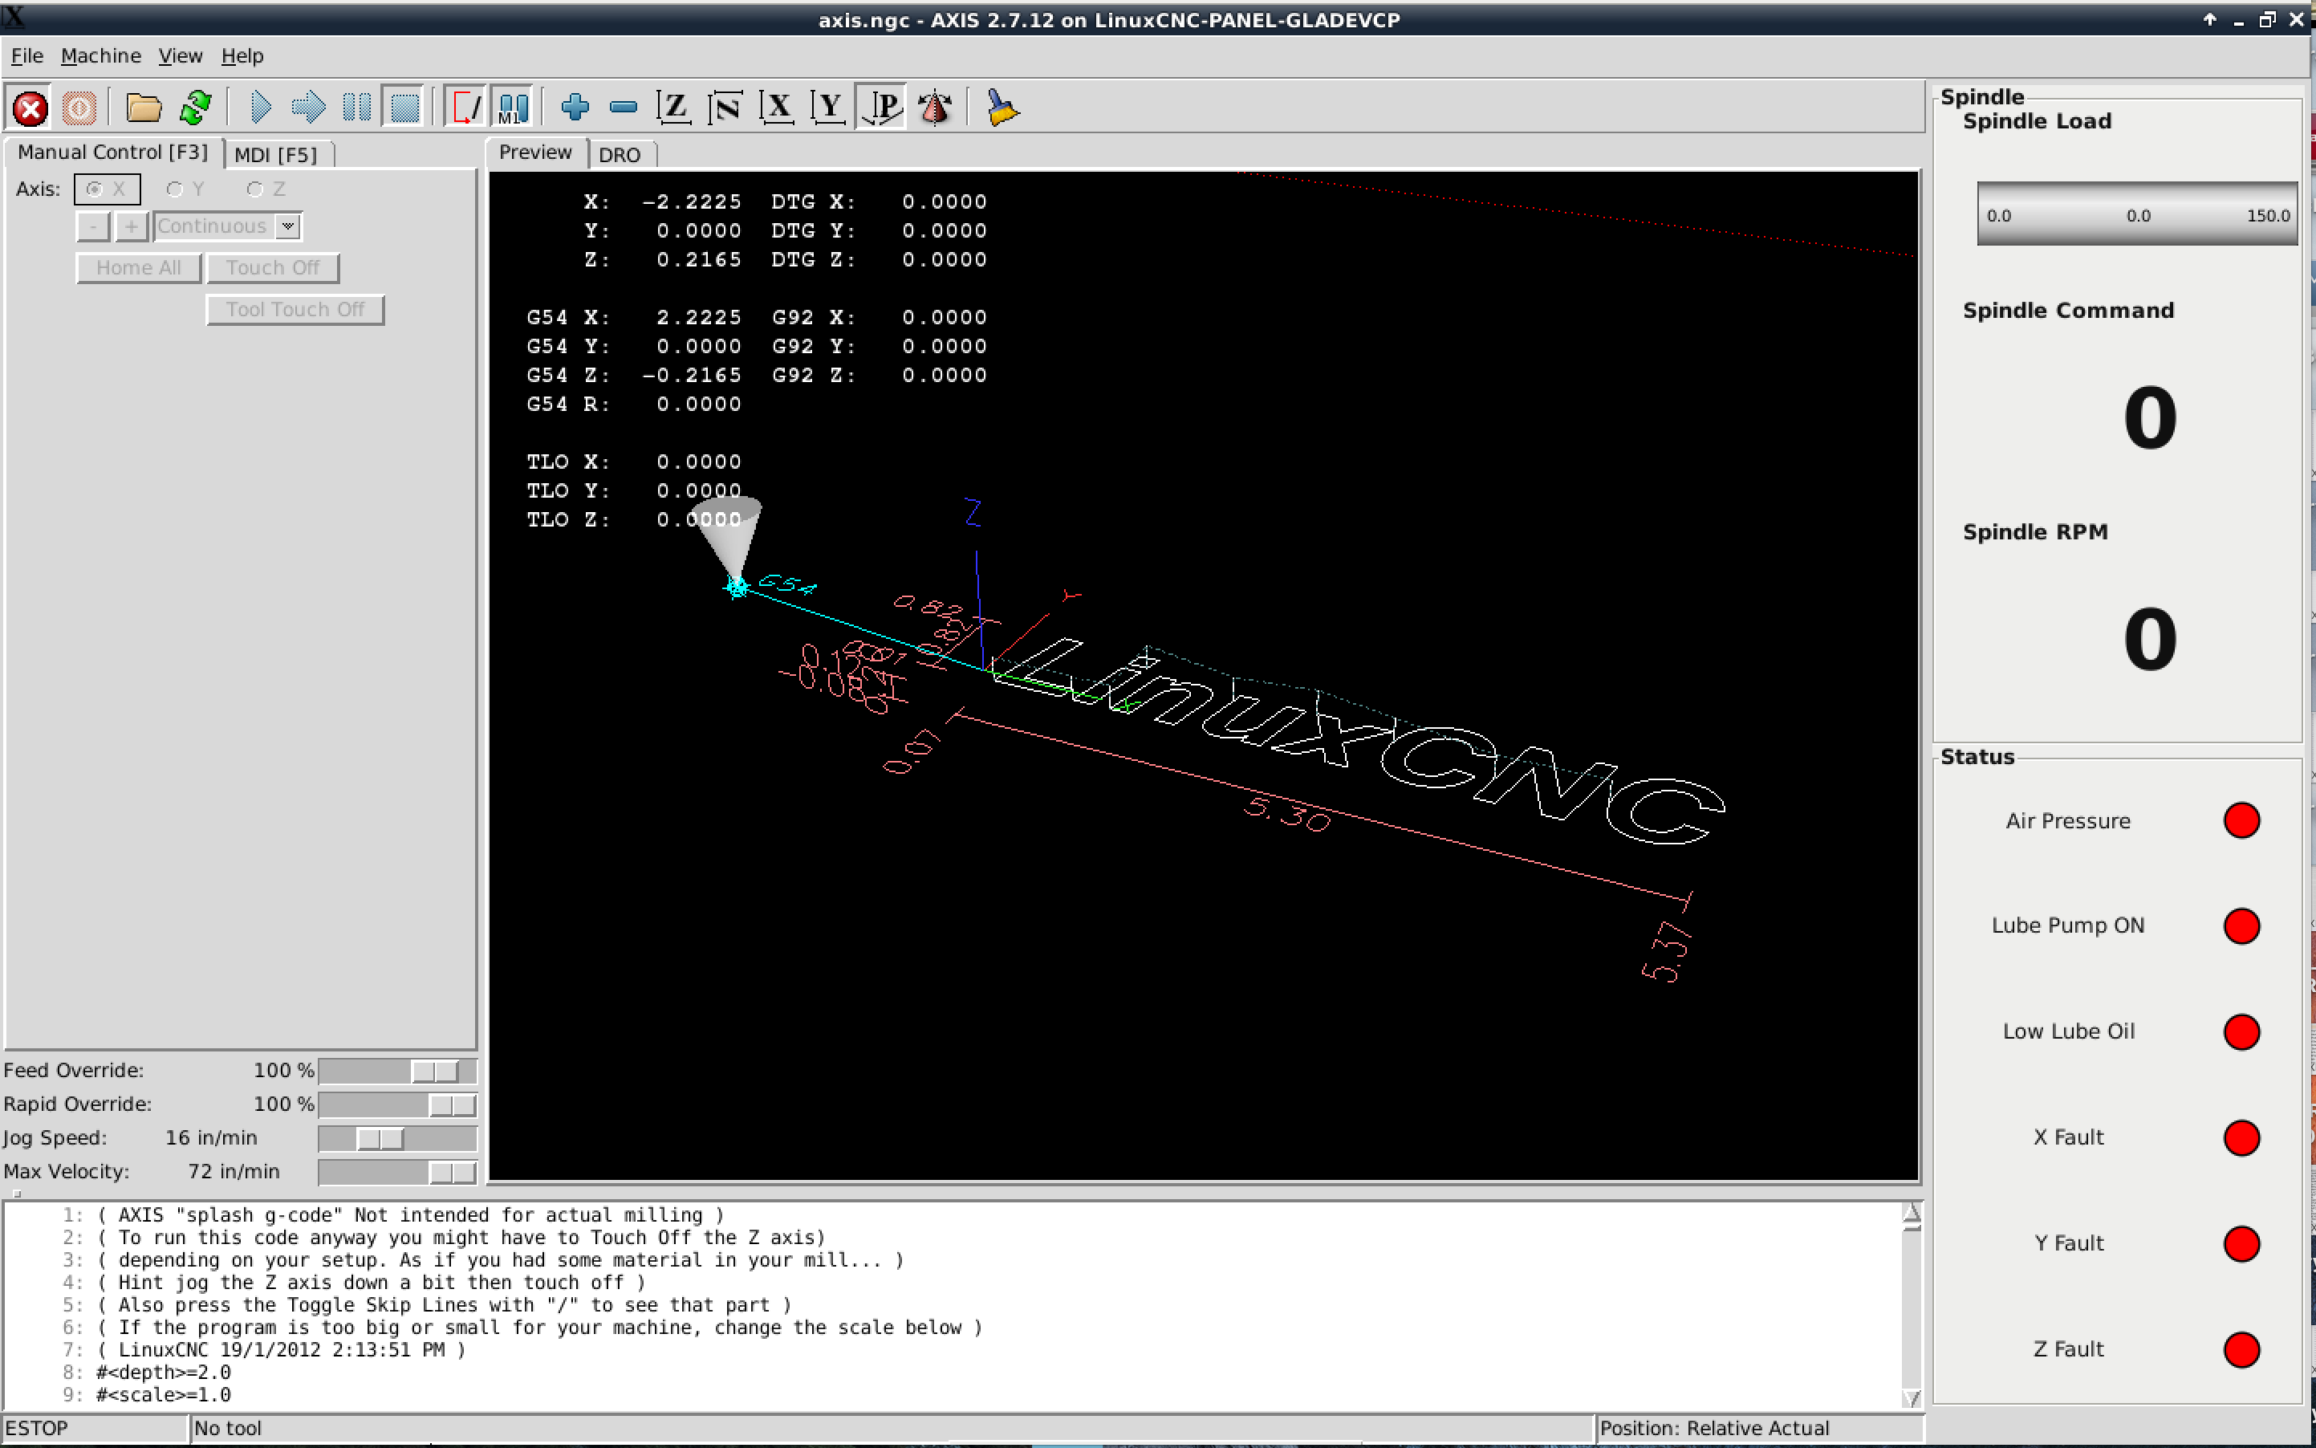The image size is (2316, 1448).
Task: Adjust the Feed Override slider
Action: point(397,1071)
